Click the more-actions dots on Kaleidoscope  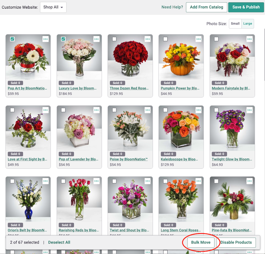pos(198,110)
